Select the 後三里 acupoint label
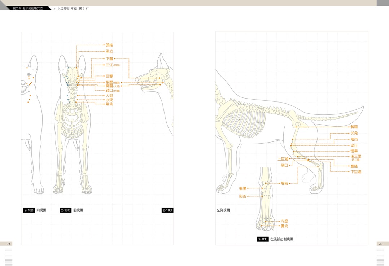The width and height of the screenshot is (389, 266). tap(355, 156)
